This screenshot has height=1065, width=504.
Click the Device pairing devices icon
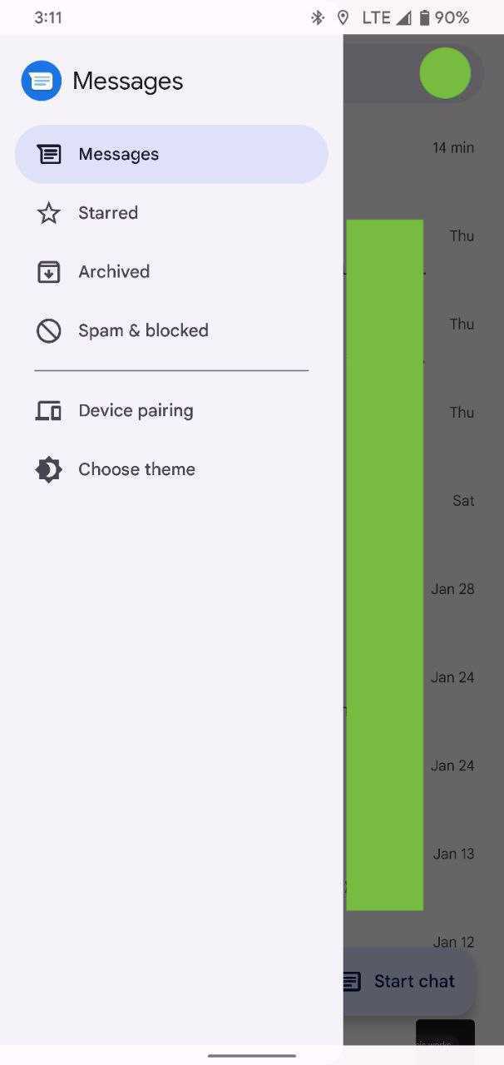(x=49, y=410)
